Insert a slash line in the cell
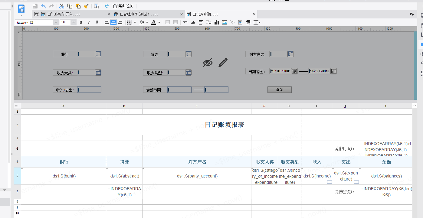Image resolution: width=423 pixels, height=218 pixels. [232, 22]
